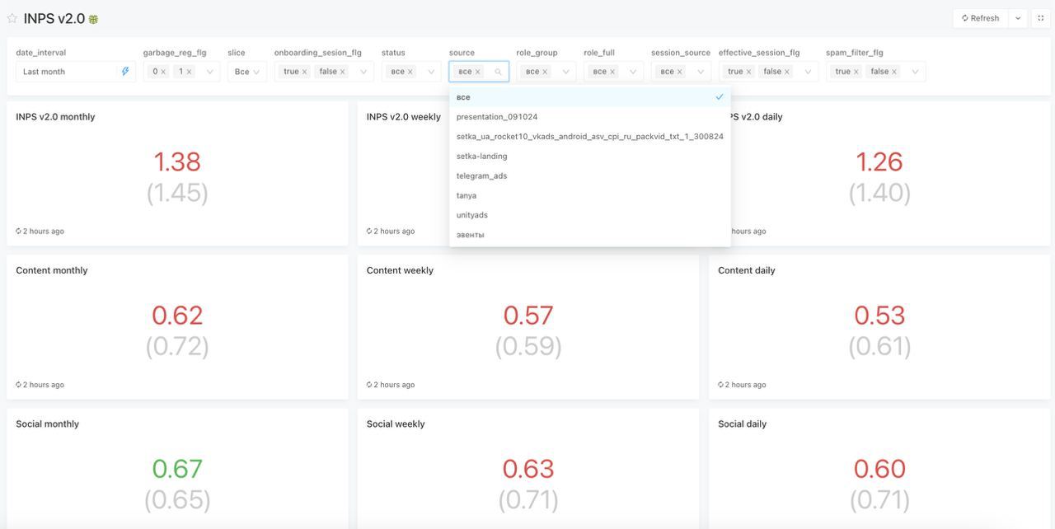Image resolution: width=1055 pixels, height=529 pixels.
Task: Open the role_group dropdown arrow
Action: click(x=565, y=72)
